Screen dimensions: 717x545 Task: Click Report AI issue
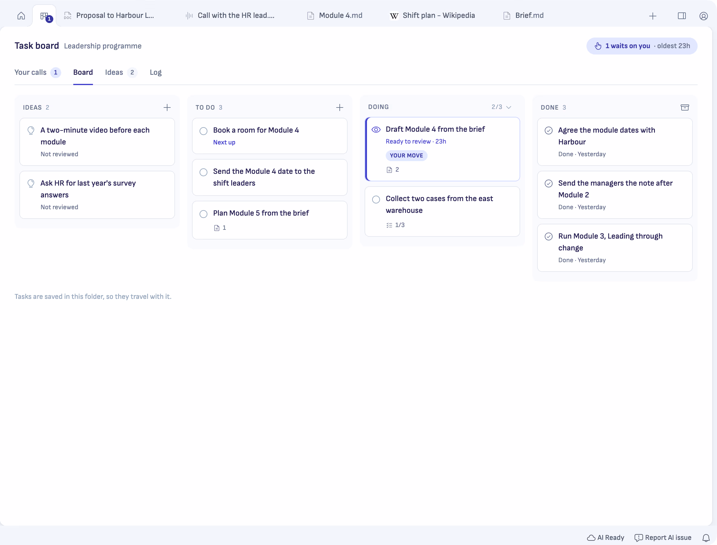pyautogui.click(x=662, y=537)
